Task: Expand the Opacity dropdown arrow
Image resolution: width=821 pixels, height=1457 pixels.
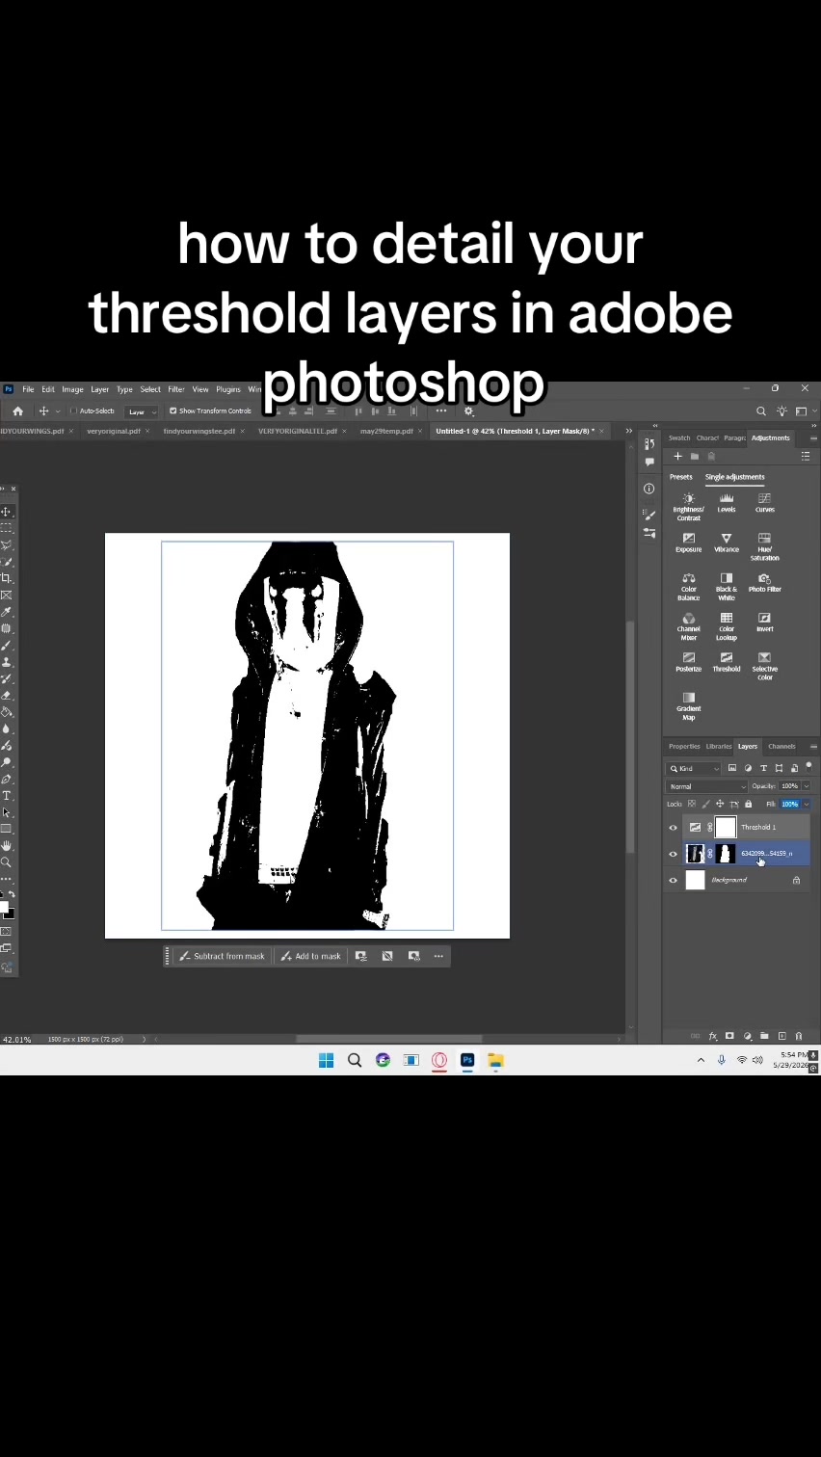Action: point(807,786)
